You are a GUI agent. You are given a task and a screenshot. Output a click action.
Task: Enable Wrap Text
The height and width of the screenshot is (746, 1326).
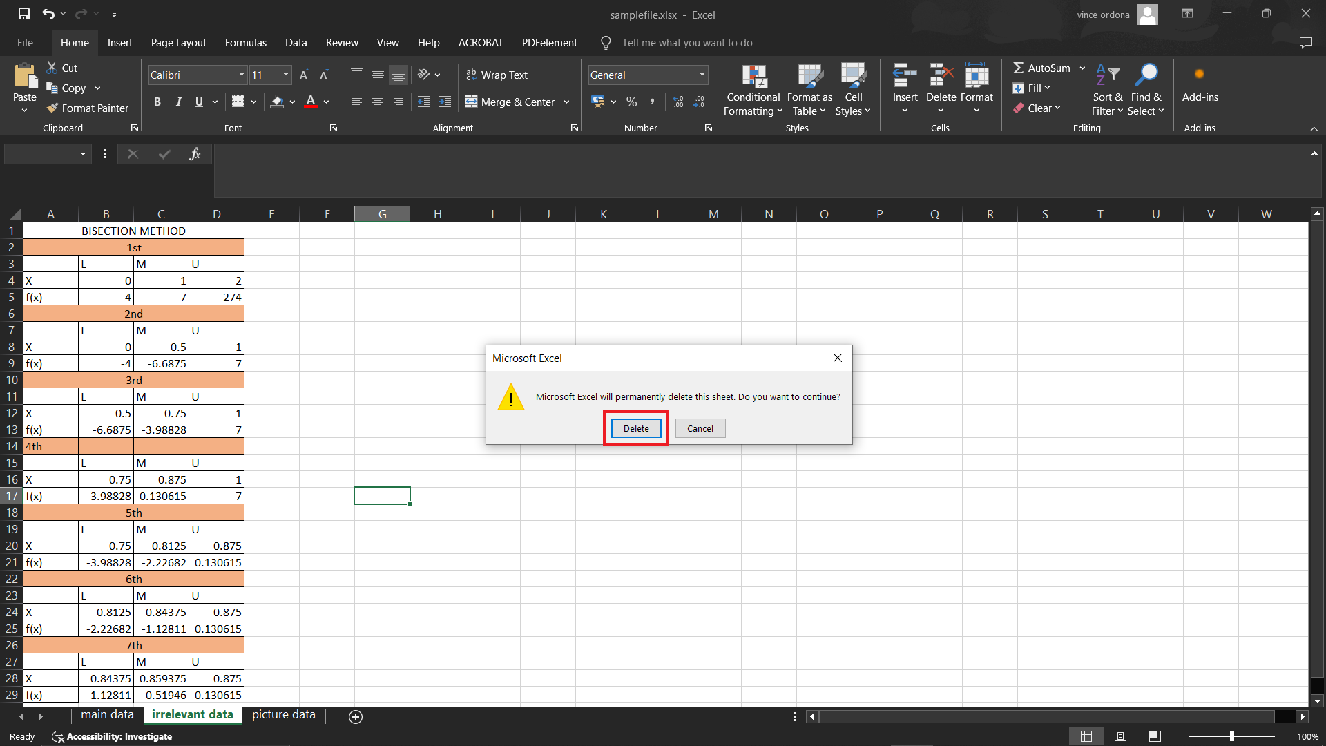[x=497, y=75]
